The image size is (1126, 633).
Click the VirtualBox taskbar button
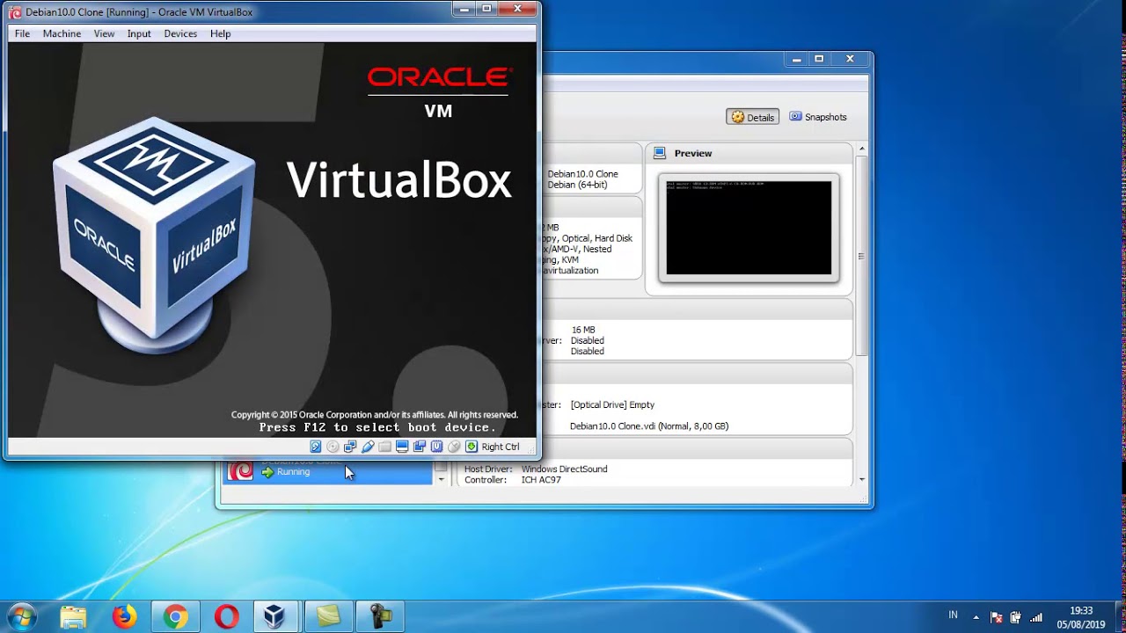click(275, 617)
